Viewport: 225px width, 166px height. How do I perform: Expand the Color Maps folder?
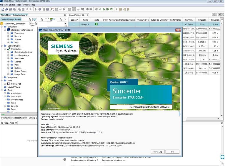click(5, 96)
